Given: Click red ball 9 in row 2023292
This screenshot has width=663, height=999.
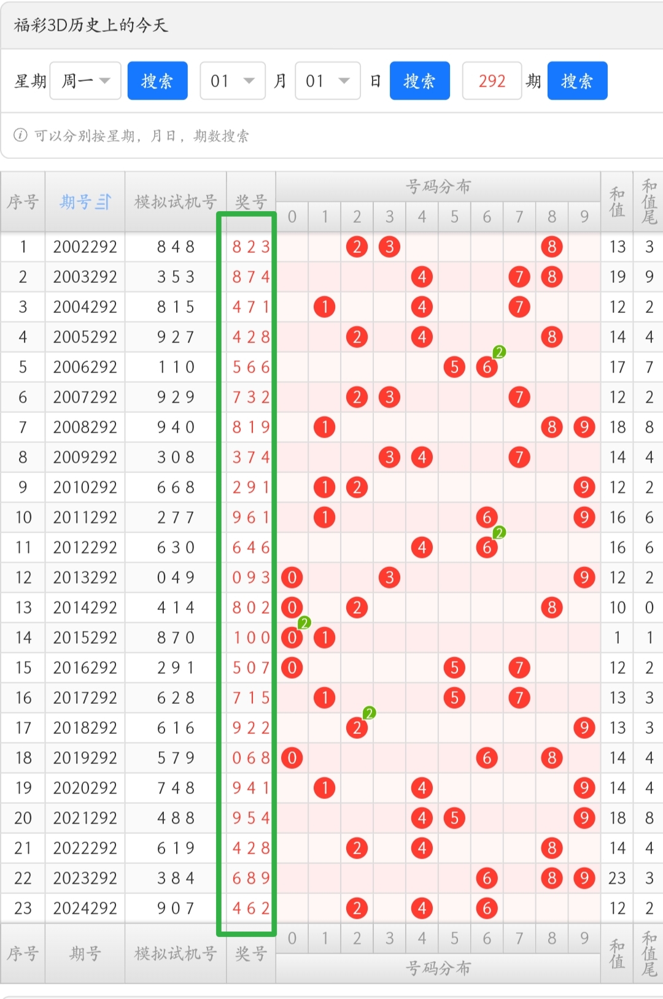Looking at the screenshot, I should tap(584, 878).
